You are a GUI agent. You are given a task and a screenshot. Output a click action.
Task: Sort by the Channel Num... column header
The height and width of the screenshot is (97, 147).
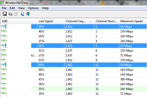[107, 21]
